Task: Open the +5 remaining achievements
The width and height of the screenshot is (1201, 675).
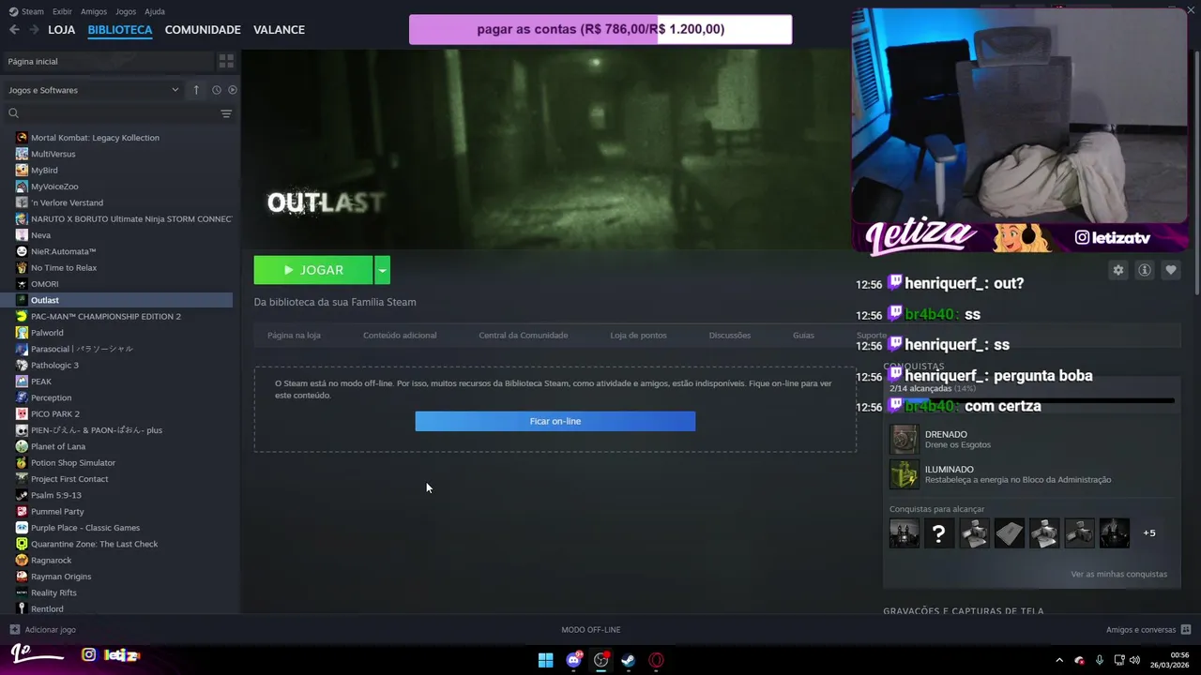Action: 1149,532
